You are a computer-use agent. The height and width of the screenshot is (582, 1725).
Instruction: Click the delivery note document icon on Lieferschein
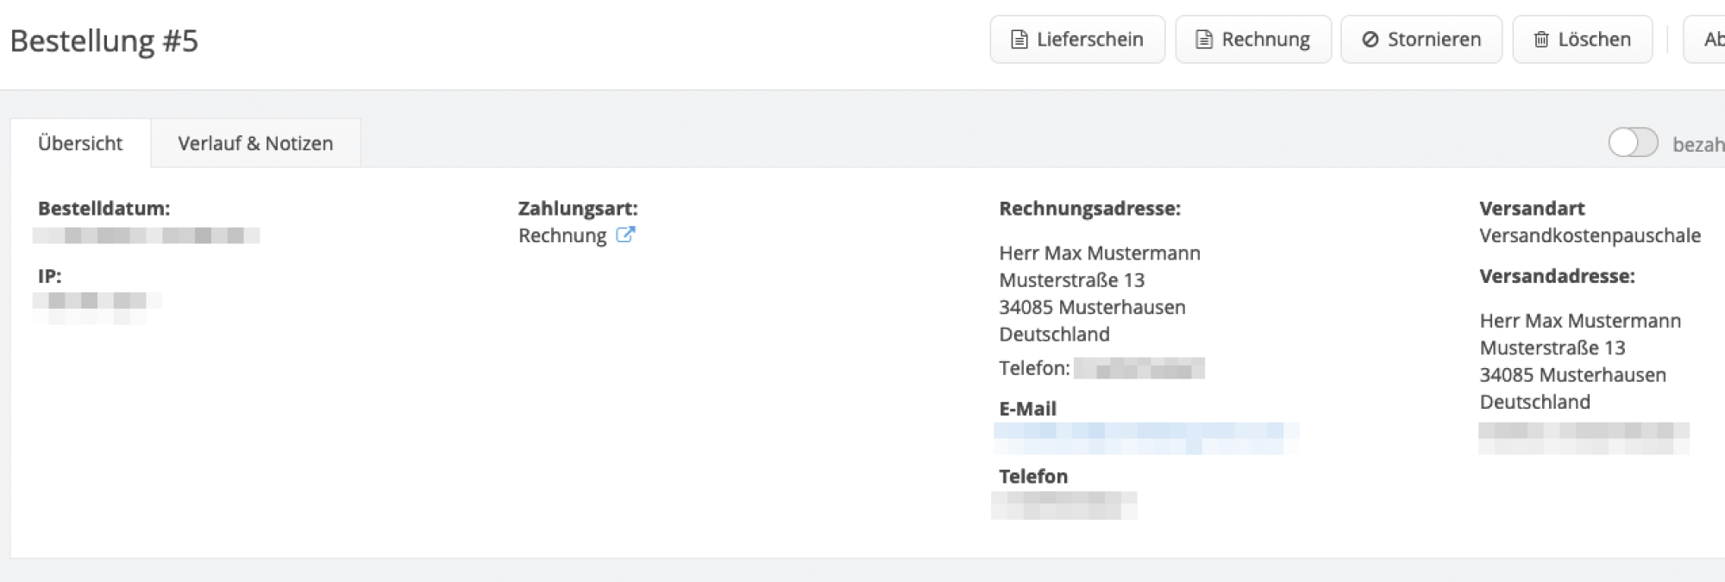[x=1019, y=38]
